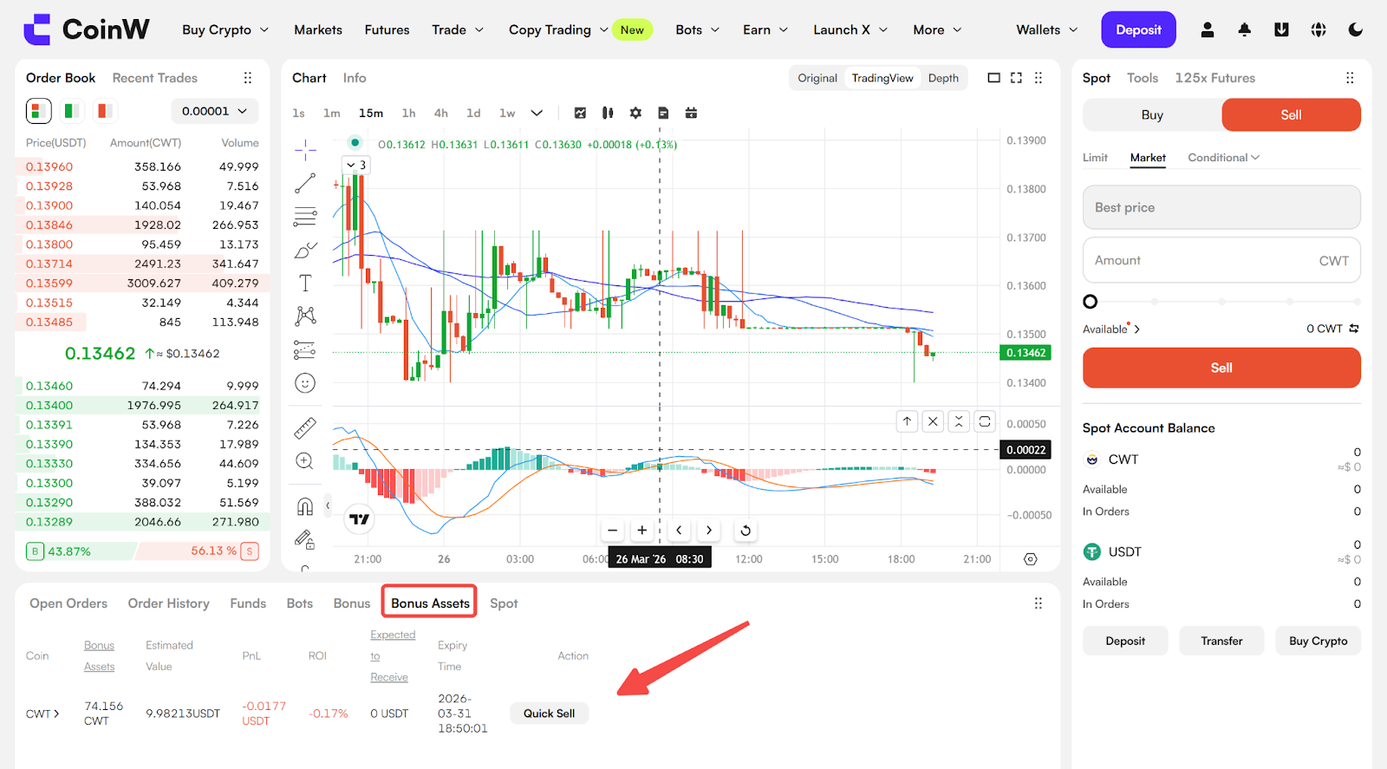
Task: Switch chart to Depth view
Action: point(943,78)
